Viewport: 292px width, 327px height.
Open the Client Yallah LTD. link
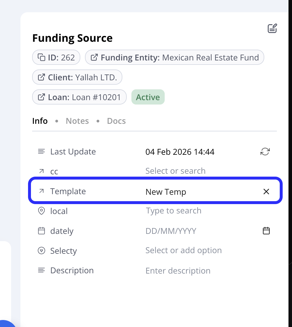coord(77,77)
